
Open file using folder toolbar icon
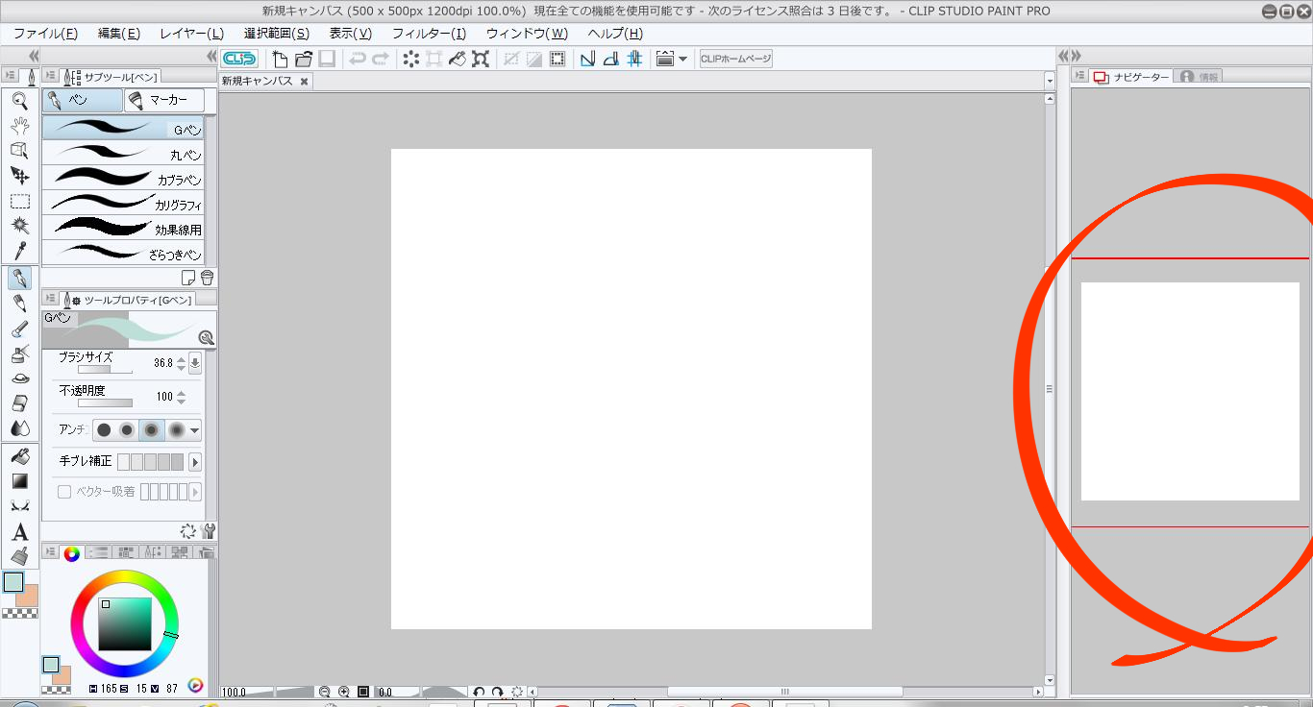pyautogui.click(x=304, y=59)
